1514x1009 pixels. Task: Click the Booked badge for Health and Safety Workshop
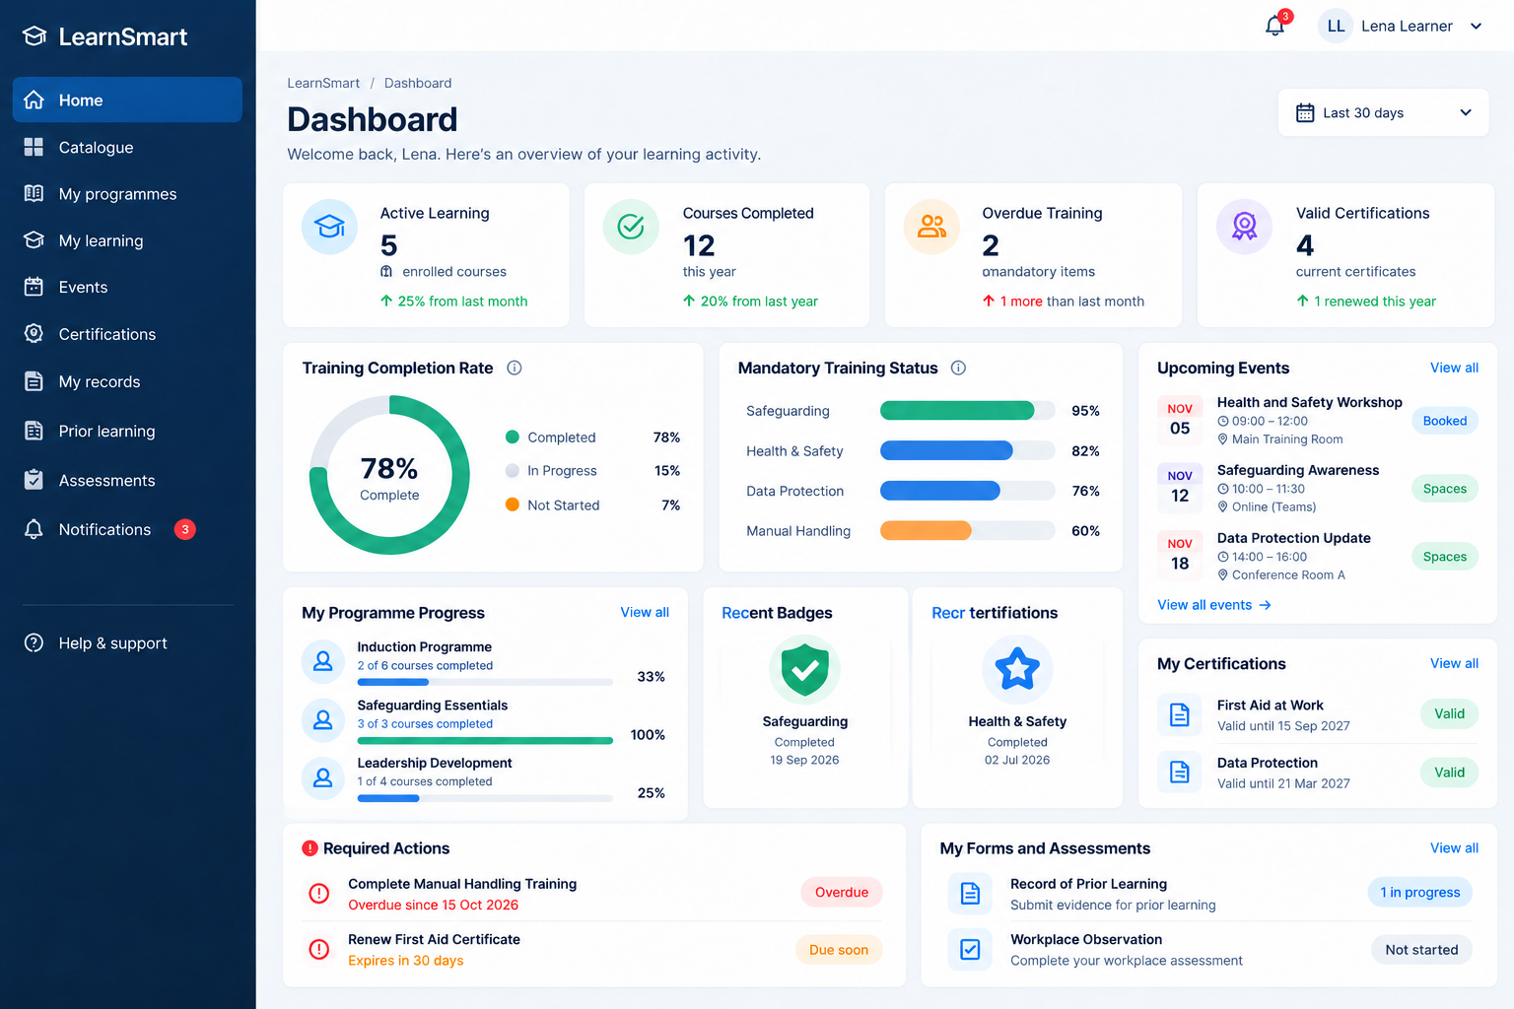pos(1445,421)
